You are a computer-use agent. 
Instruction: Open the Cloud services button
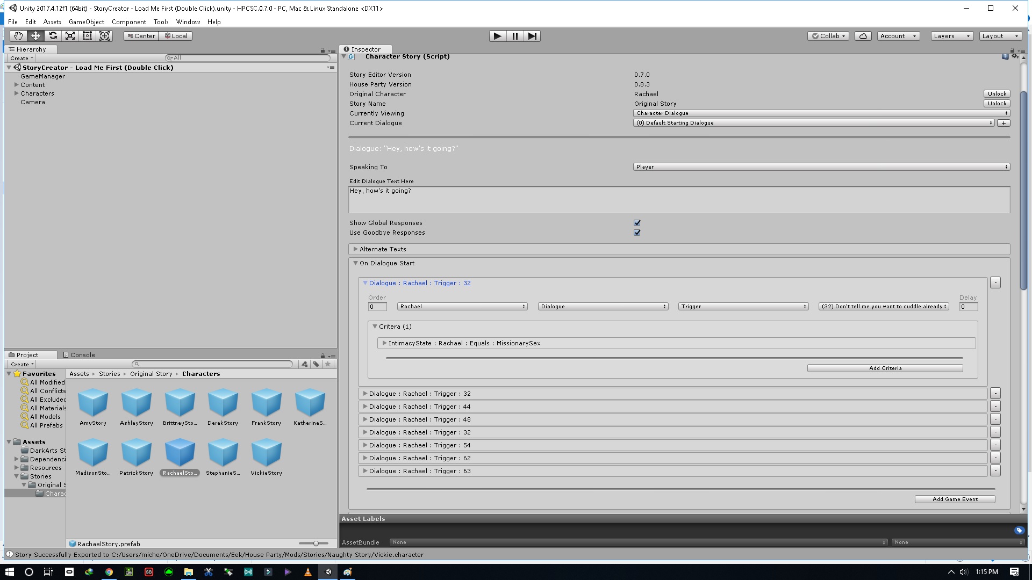(863, 36)
